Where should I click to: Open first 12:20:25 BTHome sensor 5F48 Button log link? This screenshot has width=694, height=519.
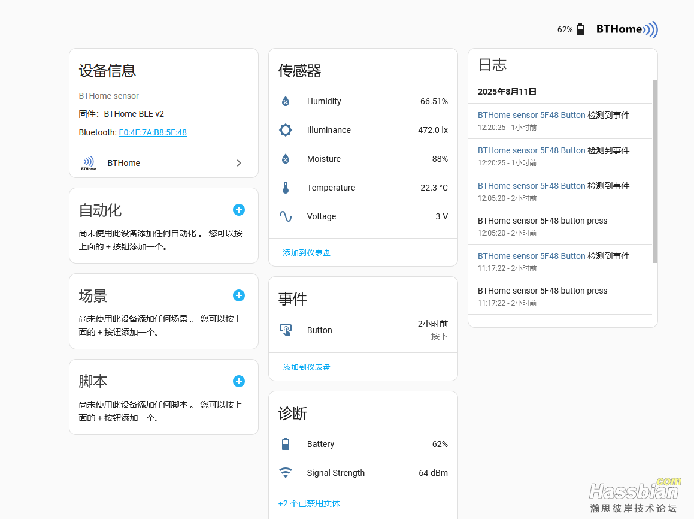531,115
